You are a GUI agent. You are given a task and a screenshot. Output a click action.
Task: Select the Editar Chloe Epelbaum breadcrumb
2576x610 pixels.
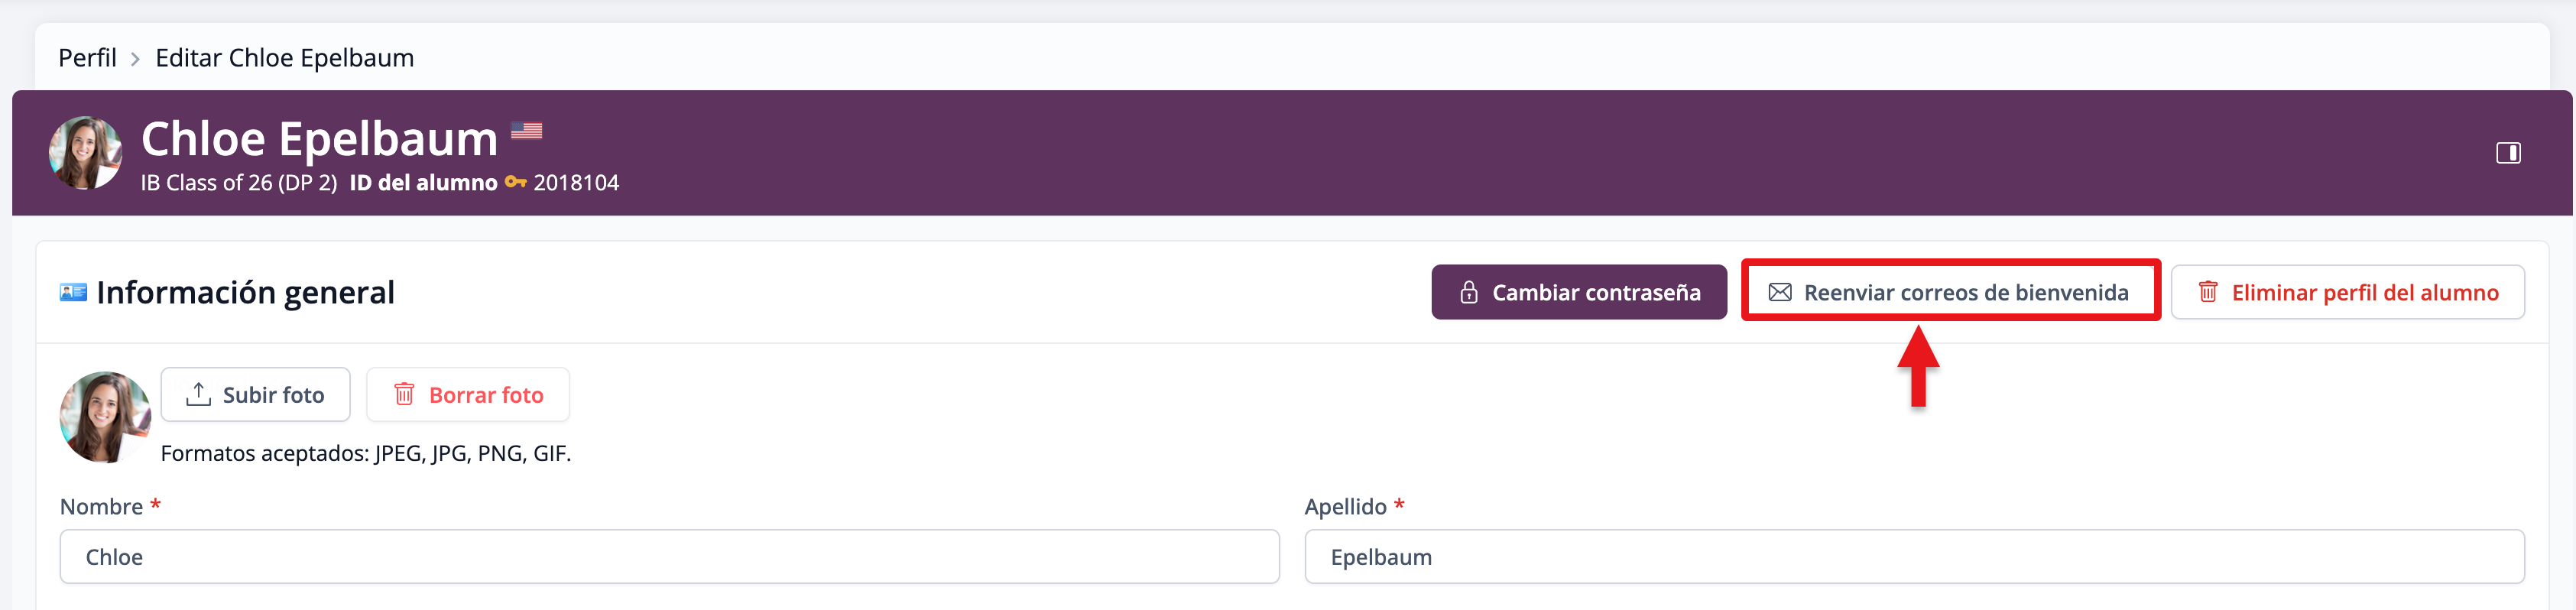point(284,58)
